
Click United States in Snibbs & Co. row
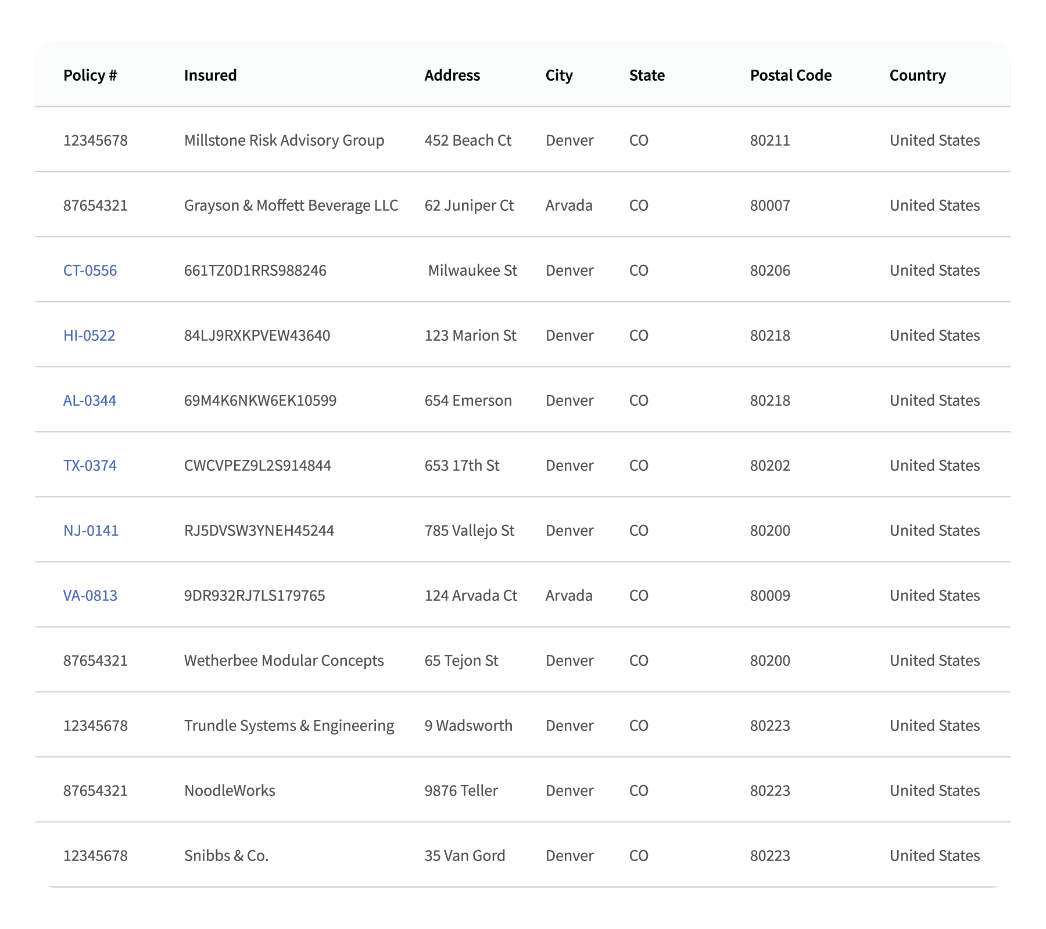[x=934, y=855]
